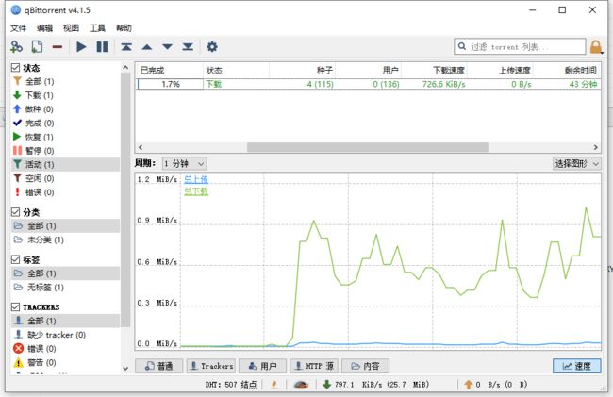The image size is (613, 397).
Task: Switch to the 内容 tab
Action: tap(365, 366)
